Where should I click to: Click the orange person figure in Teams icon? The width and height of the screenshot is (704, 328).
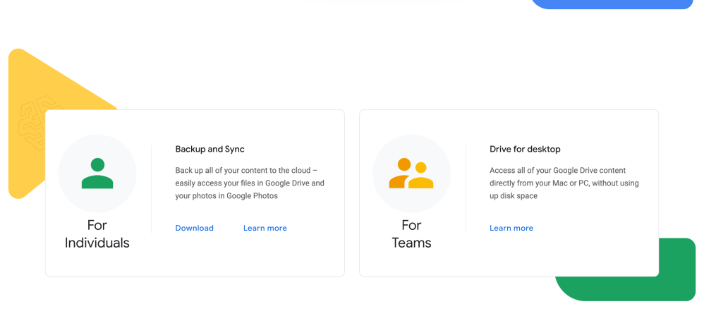pyautogui.click(x=401, y=174)
